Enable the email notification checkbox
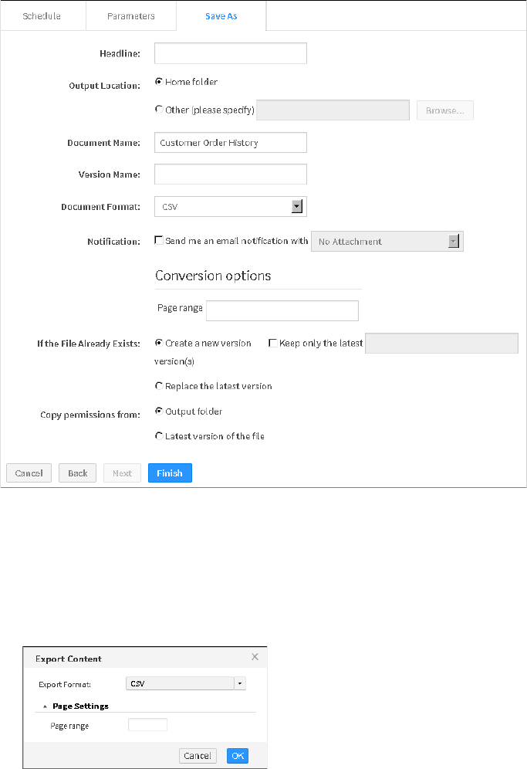This screenshot has height=769, width=527. pyautogui.click(x=159, y=241)
